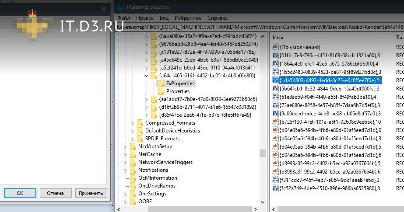Click the registry path address bar

(x=258, y=27)
